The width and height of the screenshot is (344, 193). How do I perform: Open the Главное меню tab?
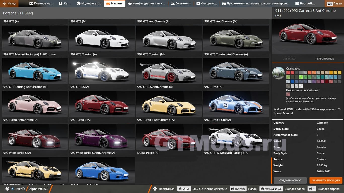coord(42,4)
